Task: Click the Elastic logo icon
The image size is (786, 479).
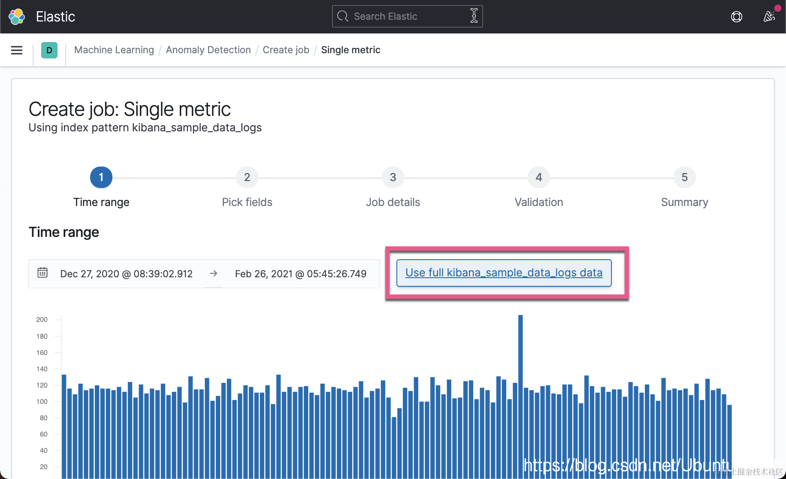Action: click(x=17, y=17)
